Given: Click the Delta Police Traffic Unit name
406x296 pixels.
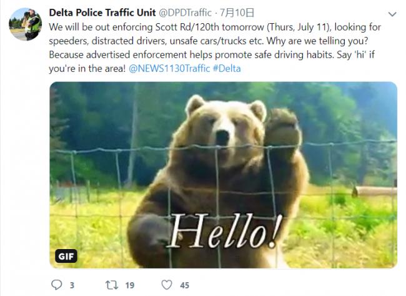Looking at the screenshot, I should 102,13.
